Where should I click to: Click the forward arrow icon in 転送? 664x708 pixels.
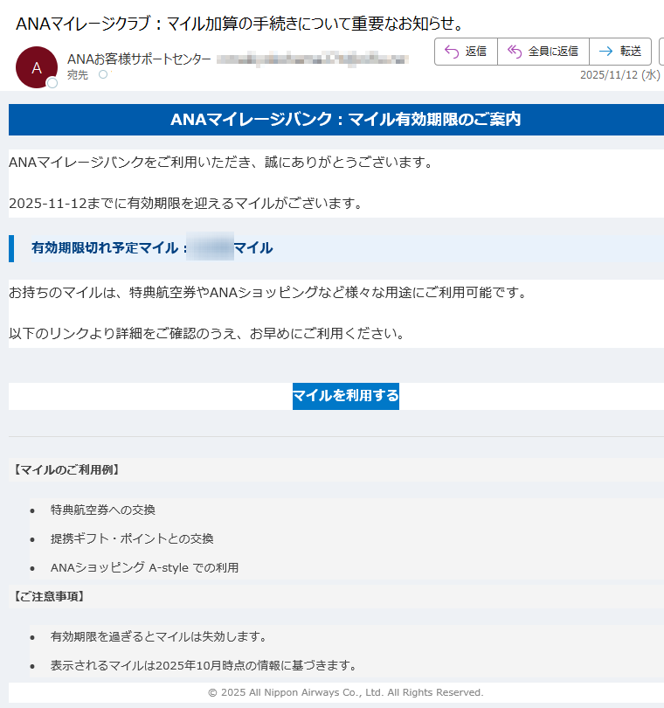coord(605,52)
